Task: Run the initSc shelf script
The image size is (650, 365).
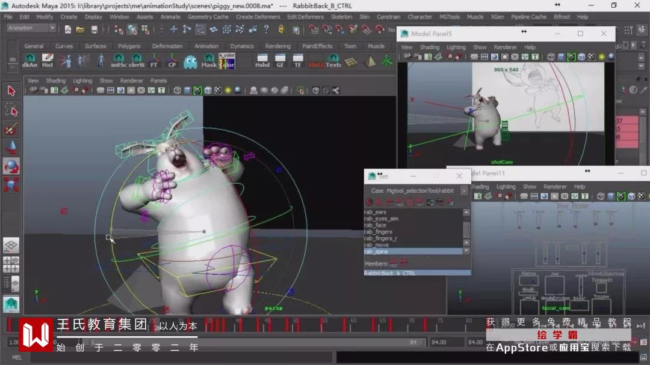Action: click(119, 61)
